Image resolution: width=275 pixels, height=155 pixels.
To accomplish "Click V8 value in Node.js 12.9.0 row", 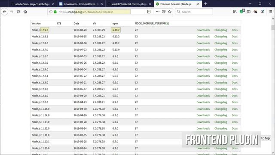I will click(x=99, y=30).
